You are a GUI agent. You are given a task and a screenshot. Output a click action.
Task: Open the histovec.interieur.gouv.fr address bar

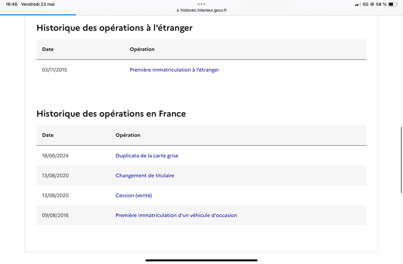tap(201, 10)
